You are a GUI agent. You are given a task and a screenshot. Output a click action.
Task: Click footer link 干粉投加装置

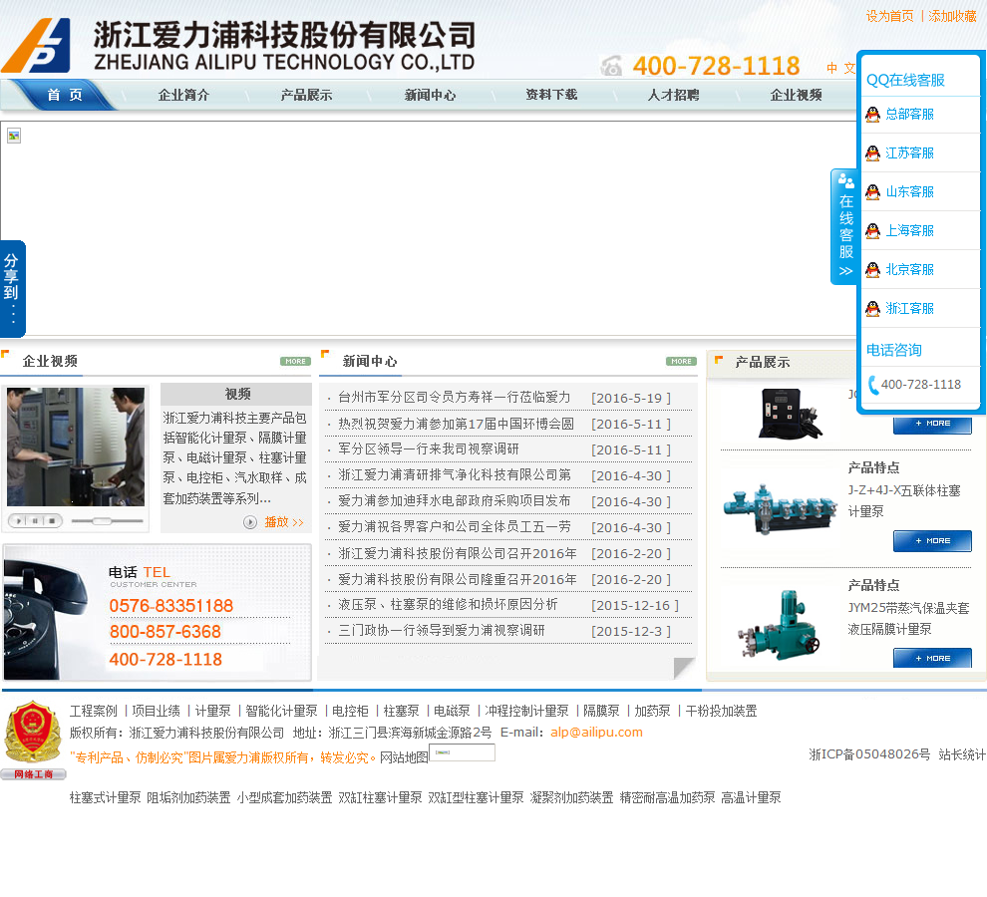[721, 711]
